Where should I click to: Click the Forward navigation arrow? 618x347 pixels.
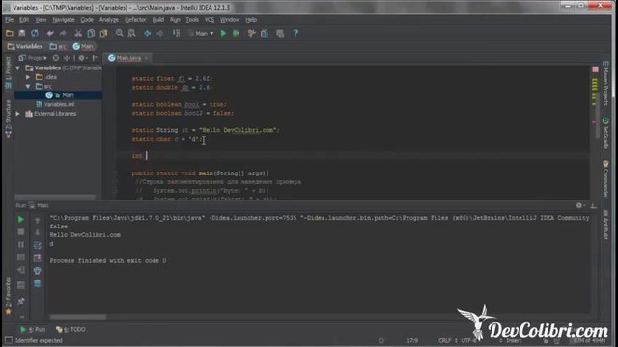click(159, 34)
